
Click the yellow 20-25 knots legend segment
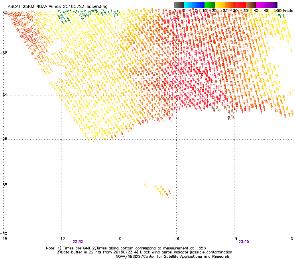tap(220, 5)
